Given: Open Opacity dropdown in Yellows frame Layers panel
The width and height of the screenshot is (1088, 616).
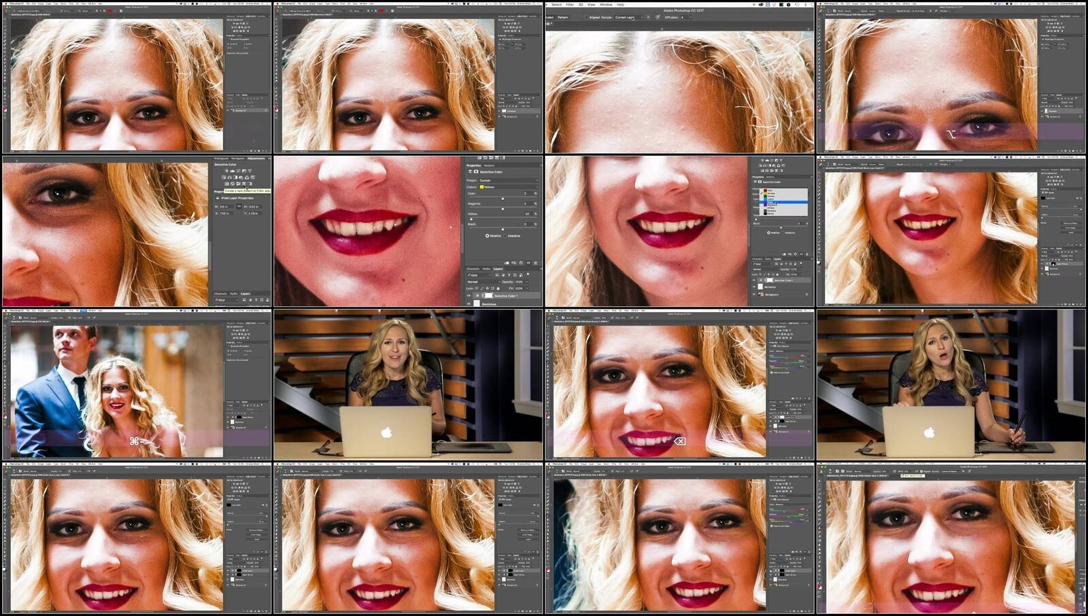Looking at the screenshot, I should [527, 281].
